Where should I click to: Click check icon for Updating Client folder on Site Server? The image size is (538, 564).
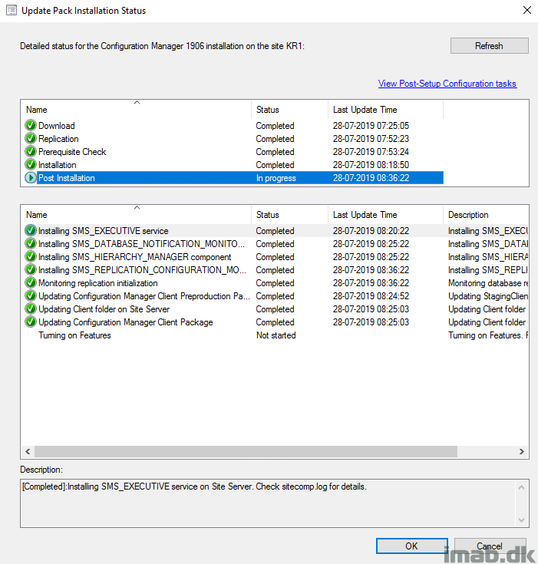tap(31, 309)
